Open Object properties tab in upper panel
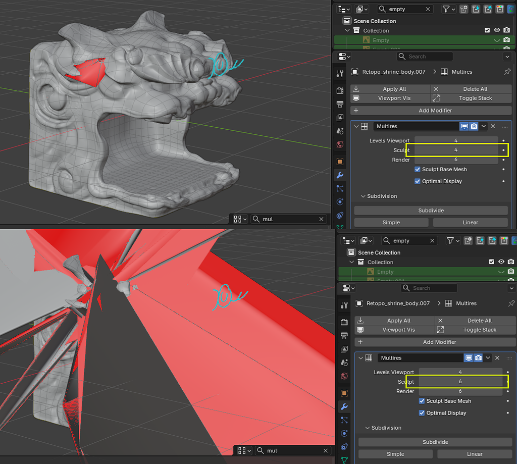This screenshot has height=464, width=517. [340, 162]
